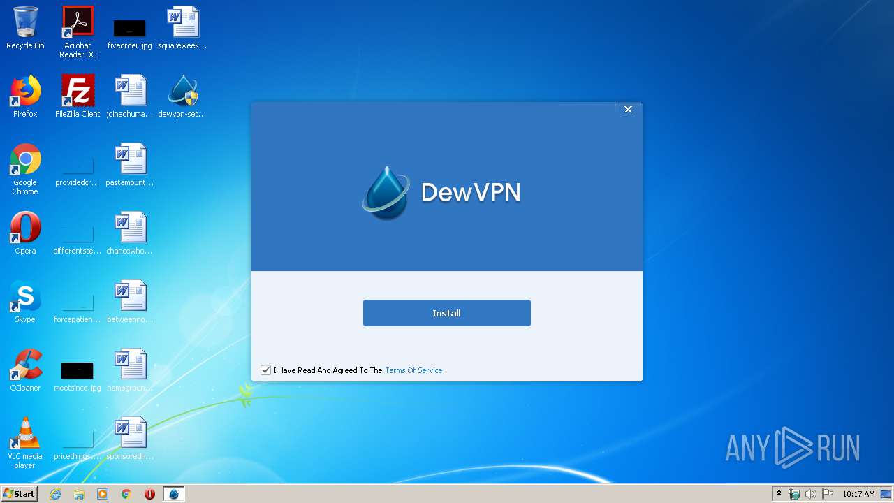The width and height of the screenshot is (894, 503).
Task: Select the forcepatien desktop file
Action: pyautogui.click(x=78, y=309)
